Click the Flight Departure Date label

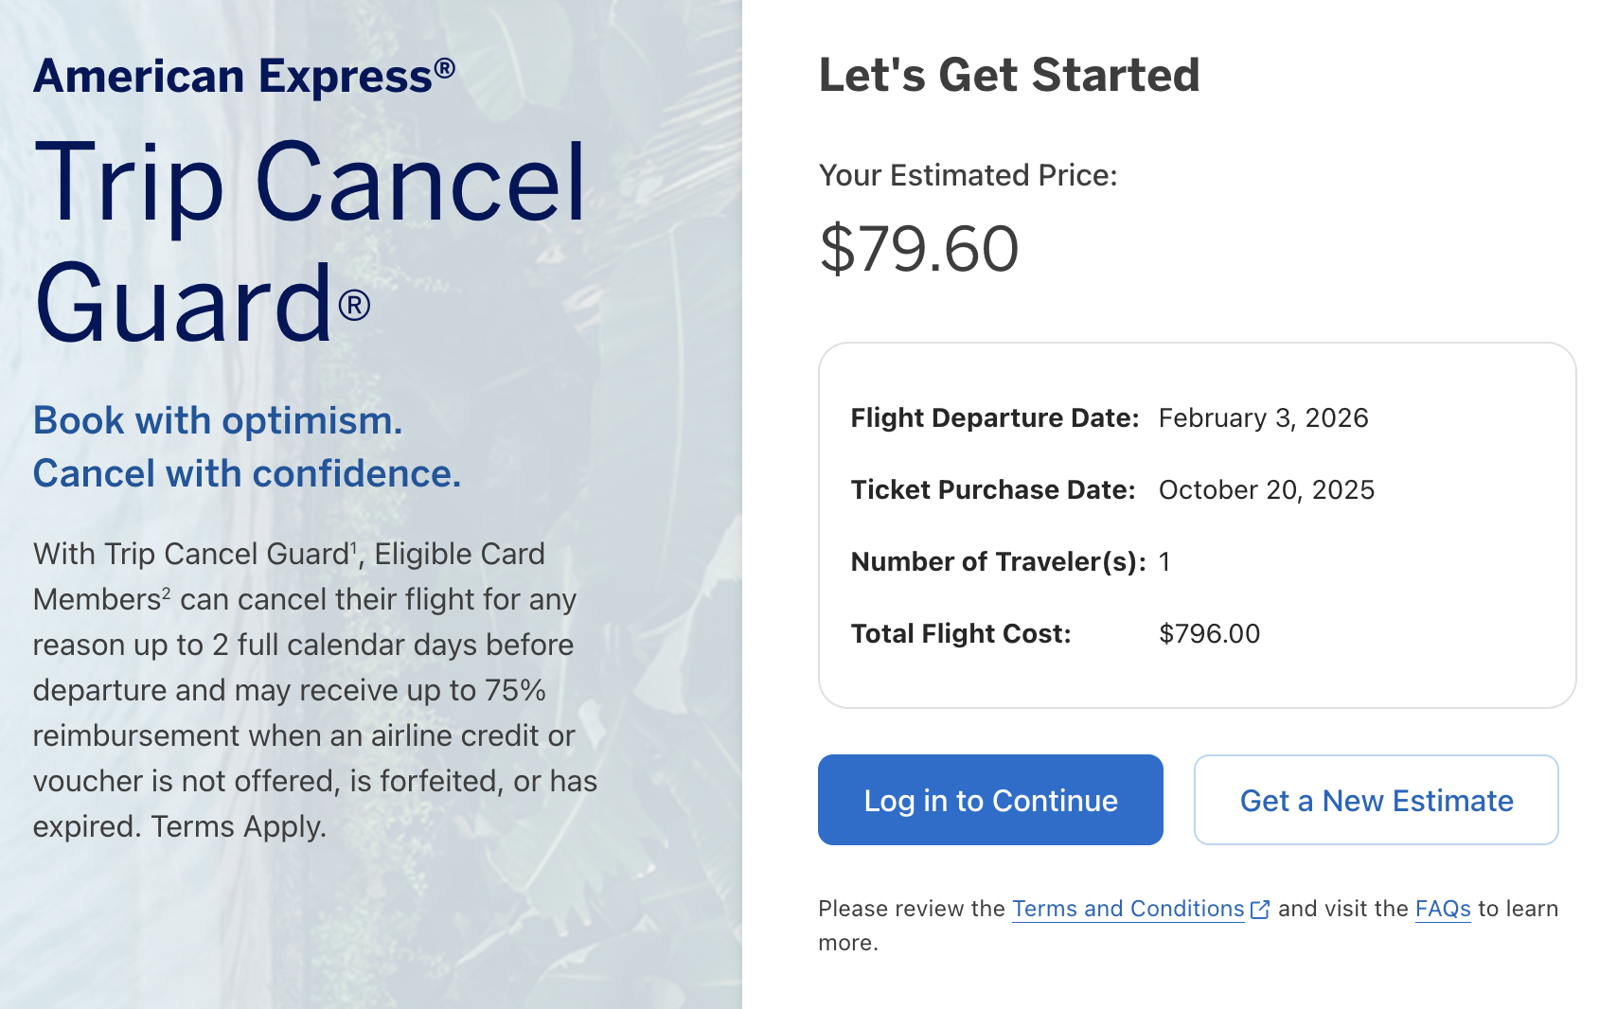994,418
